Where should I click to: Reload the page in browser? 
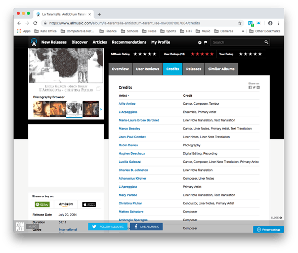click(35, 23)
